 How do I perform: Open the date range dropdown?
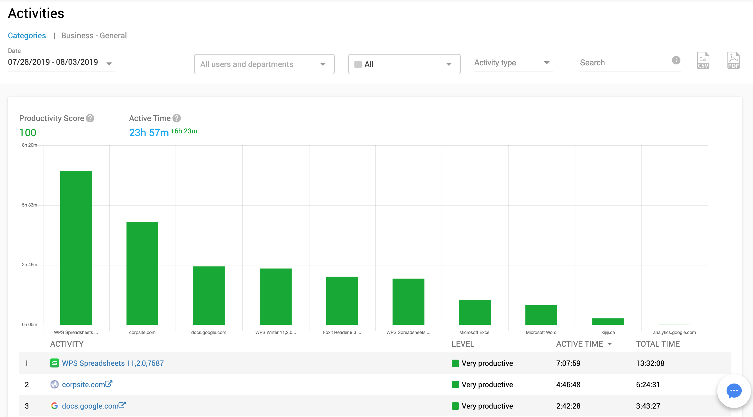109,64
